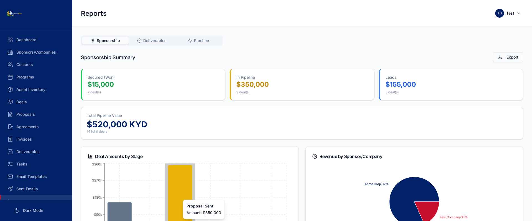Click the activity icon on Pipeline tab
Image resolution: width=532 pixels, height=221 pixels.
pos(190,41)
